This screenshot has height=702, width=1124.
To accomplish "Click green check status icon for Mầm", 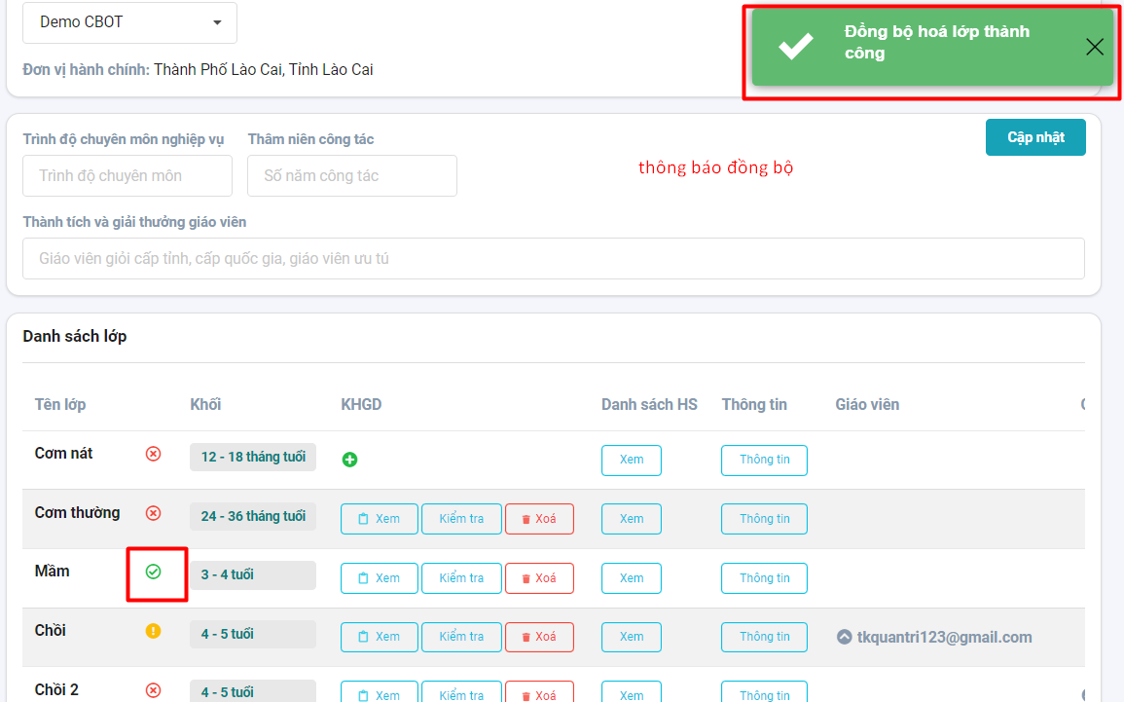I will [x=153, y=572].
